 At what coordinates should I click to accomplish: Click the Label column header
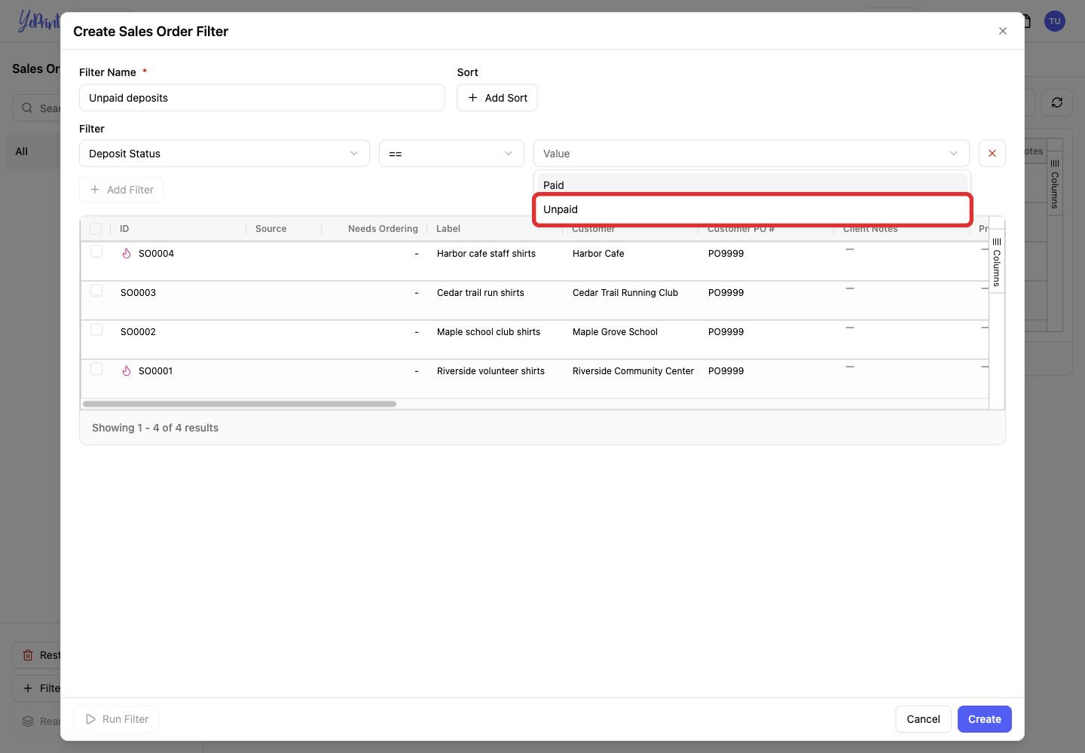(448, 229)
